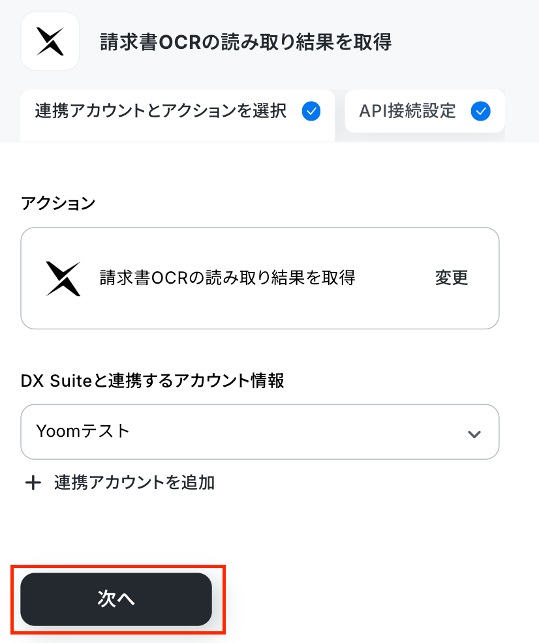Click 連携アカウントを追加 link
The height and width of the screenshot is (643, 539).
(x=134, y=483)
